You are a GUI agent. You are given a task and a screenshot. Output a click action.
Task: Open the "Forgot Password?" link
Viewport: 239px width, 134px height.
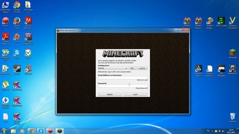click(x=142, y=88)
